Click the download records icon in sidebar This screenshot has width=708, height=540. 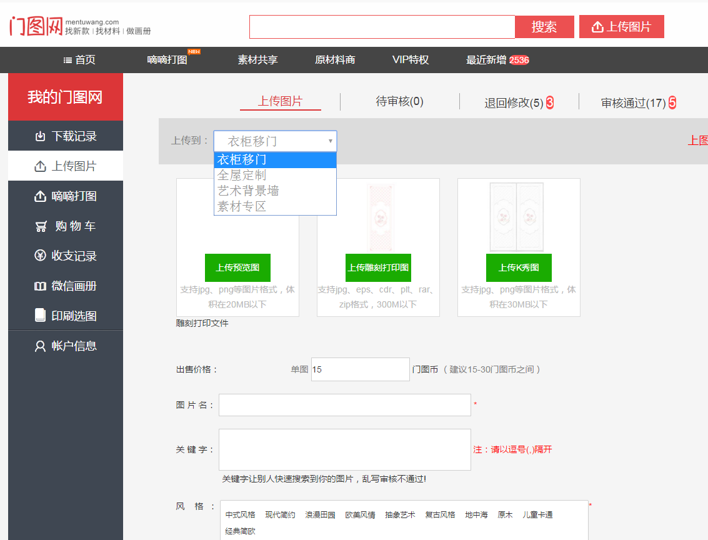pos(41,136)
